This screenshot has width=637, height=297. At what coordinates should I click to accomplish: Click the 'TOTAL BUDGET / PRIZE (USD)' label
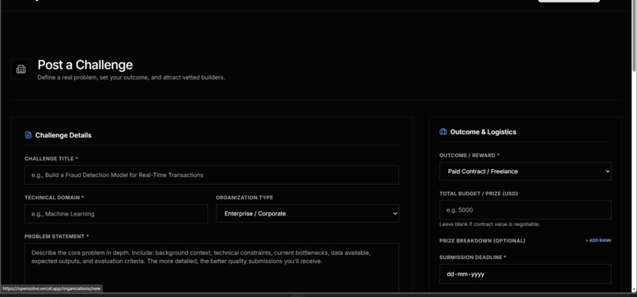click(479, 194)
